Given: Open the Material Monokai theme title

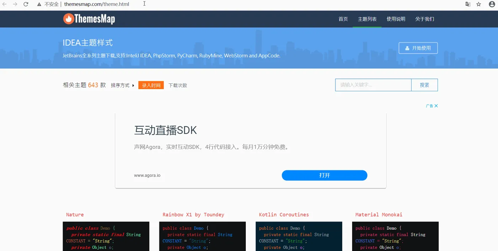Looking at the screenshot, I should (379, 214).
